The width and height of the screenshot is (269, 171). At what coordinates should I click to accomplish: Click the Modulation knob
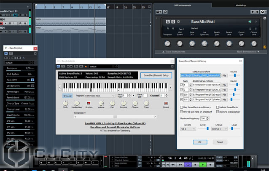(77, 103)
